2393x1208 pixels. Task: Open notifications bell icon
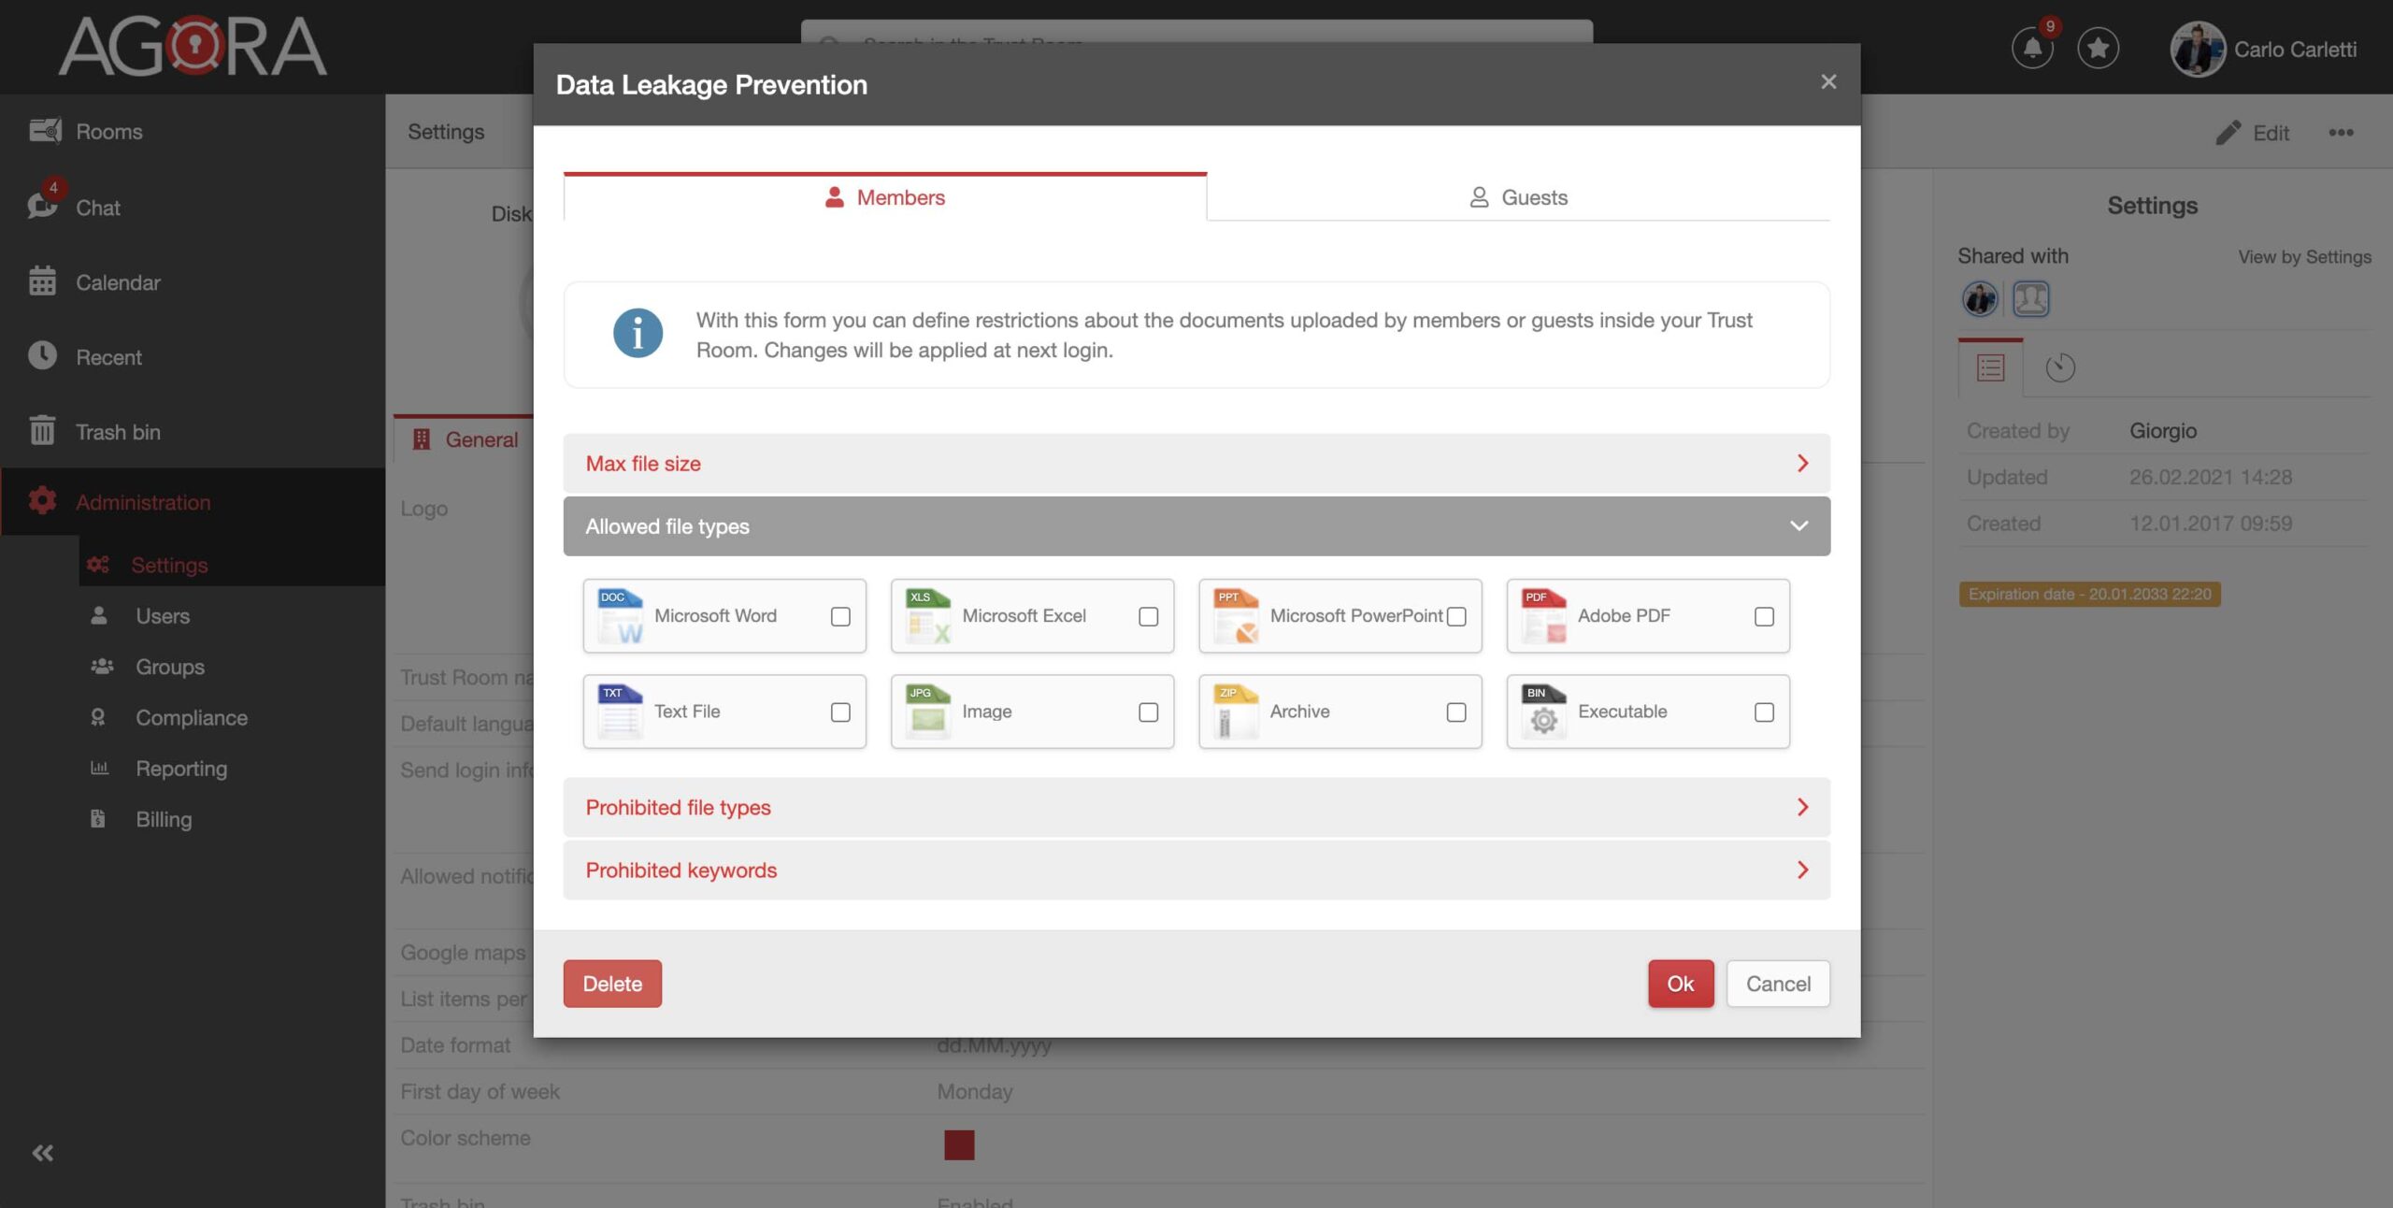pos(2033,48)
